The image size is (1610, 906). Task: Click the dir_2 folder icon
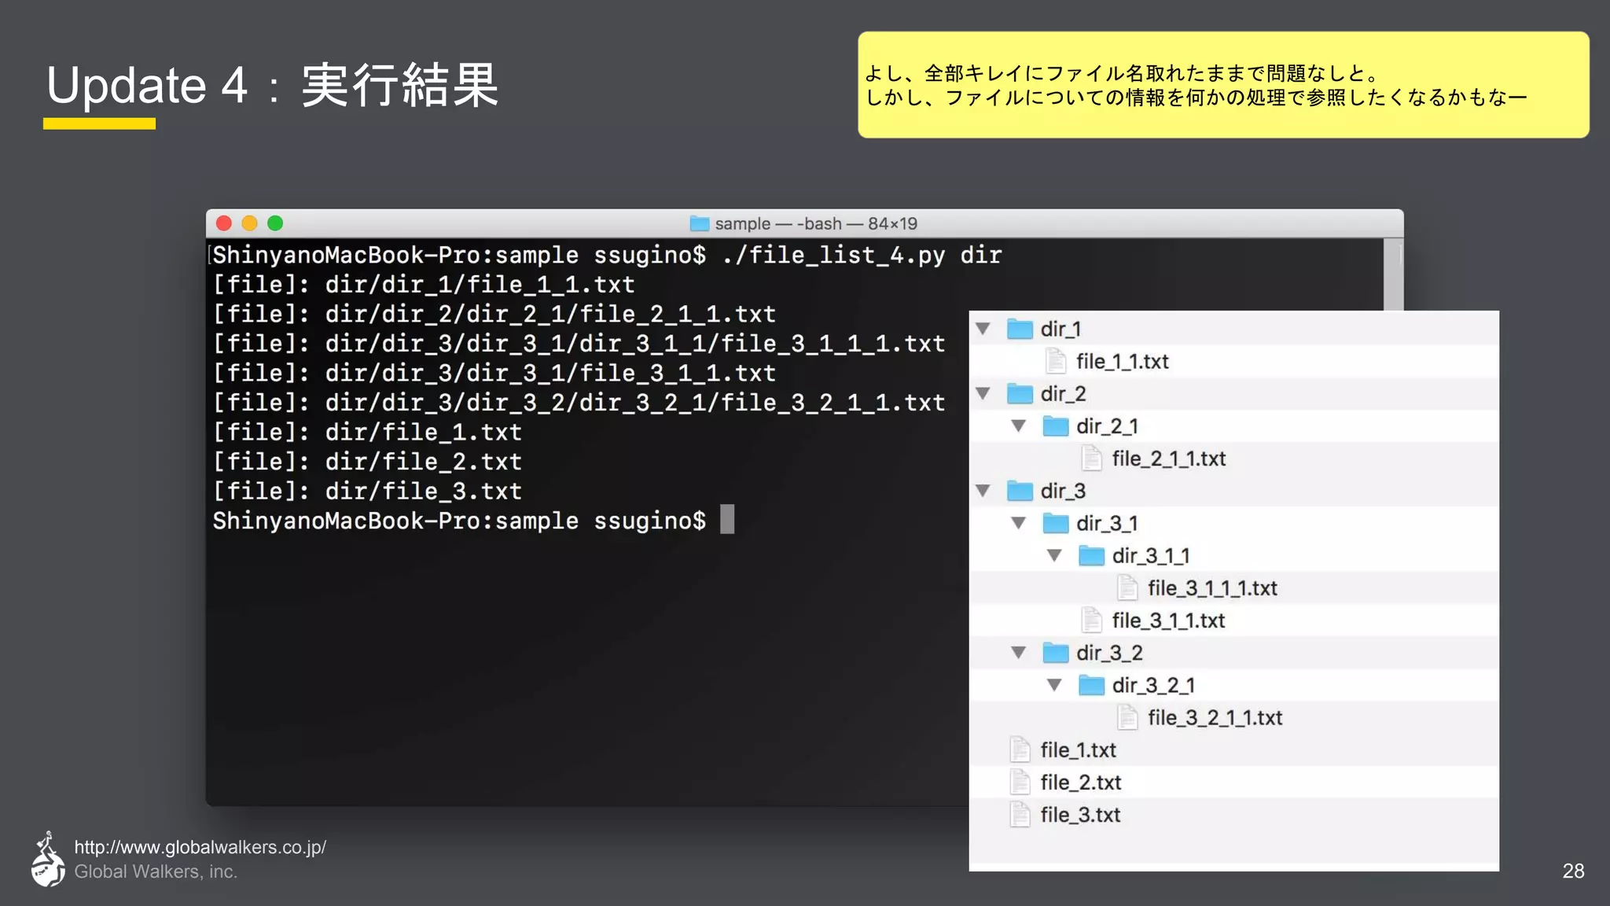(x=1020, y=393)
